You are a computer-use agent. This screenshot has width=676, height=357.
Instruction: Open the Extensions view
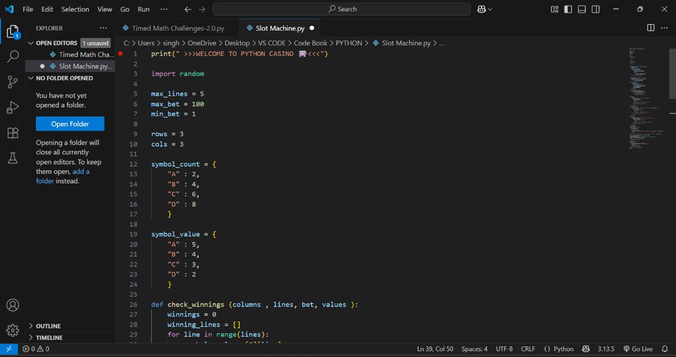coord(13,133)
